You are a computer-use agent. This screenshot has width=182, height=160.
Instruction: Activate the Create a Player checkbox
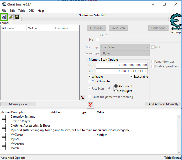tap(4, 121)
